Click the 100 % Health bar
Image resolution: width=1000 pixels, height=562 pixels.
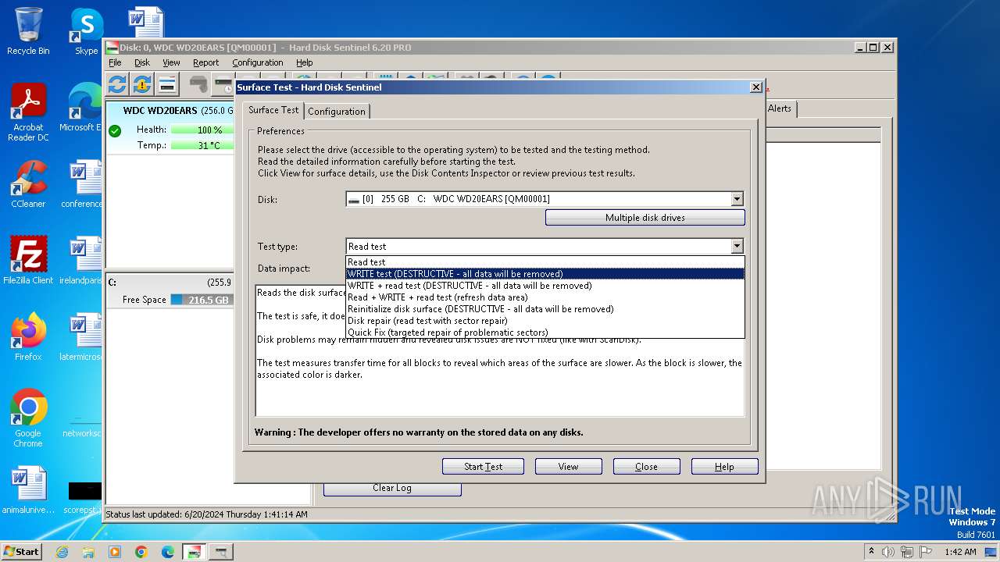(x=203, y=130)
